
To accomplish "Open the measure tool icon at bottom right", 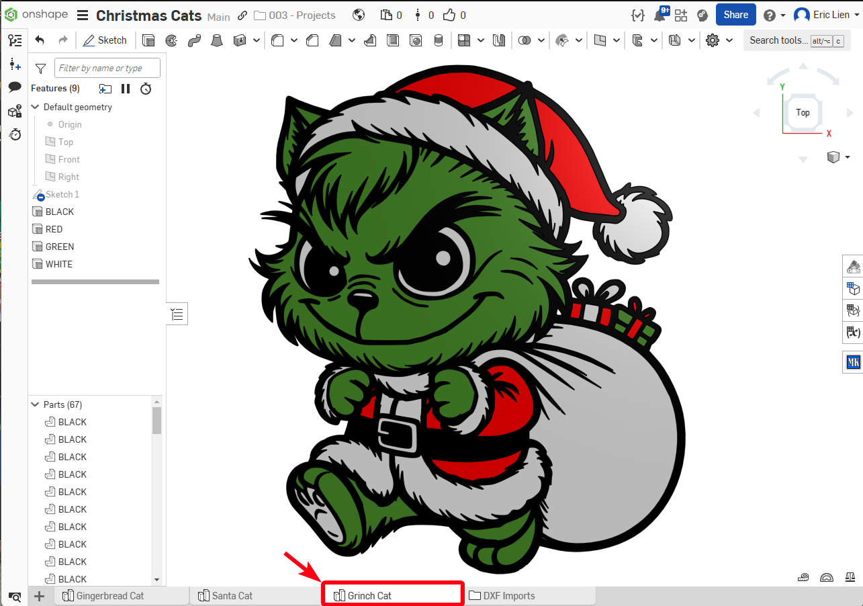I will [803, 576].
